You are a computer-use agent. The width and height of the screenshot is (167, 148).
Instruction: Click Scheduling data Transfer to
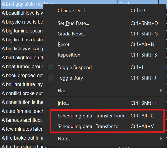tap(88, 126)
